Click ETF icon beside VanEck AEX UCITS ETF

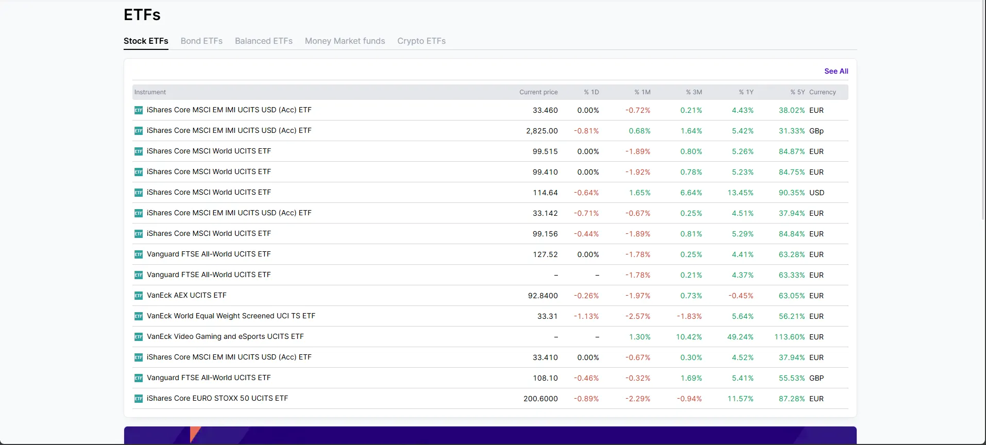click(139, 296)
